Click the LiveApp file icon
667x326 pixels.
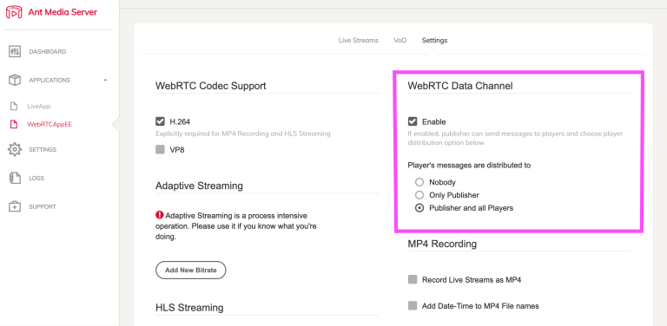pos(14,106)
